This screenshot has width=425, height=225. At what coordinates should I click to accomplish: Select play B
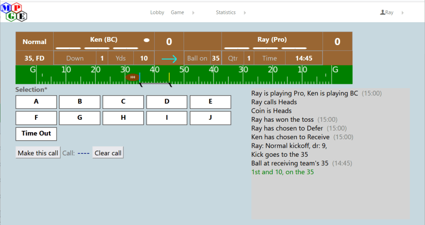tap(80, 102)
